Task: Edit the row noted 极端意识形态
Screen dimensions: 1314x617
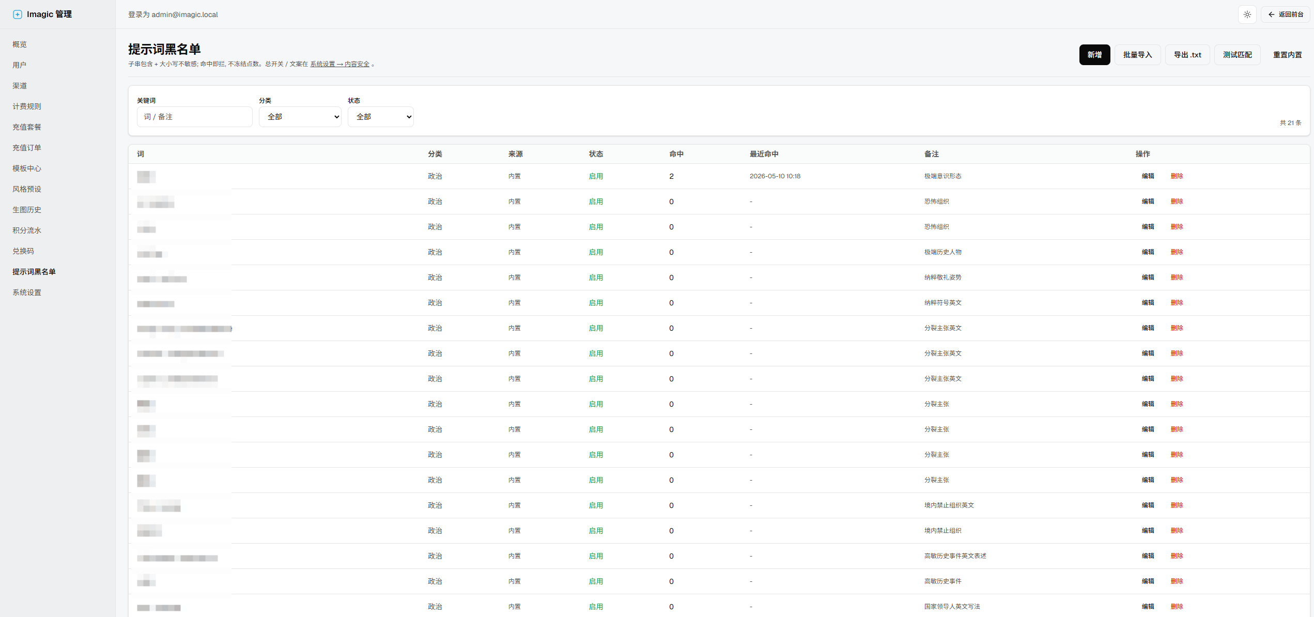Action: click(x=1148, y=176)
